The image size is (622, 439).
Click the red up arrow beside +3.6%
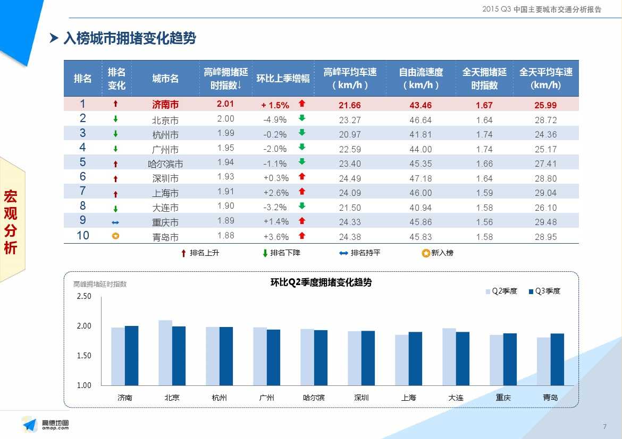pyautogui.click(x=302, y=236)
